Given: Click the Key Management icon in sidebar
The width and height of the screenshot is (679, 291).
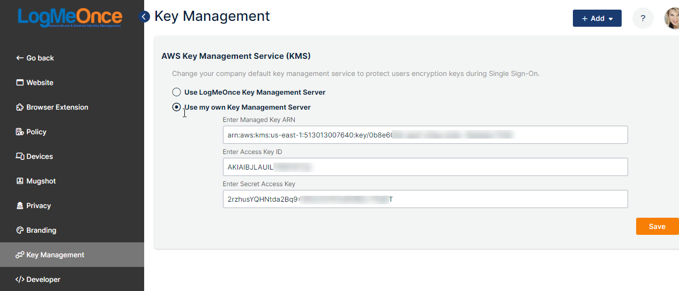Looking at the screenshot, I should pyautogui.click(x=20, y=255).
